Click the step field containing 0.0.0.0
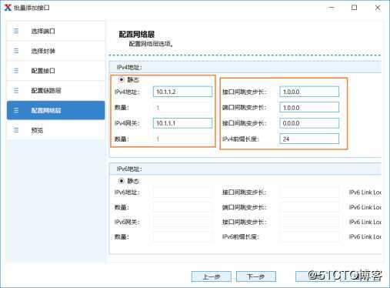 [309, 123]
